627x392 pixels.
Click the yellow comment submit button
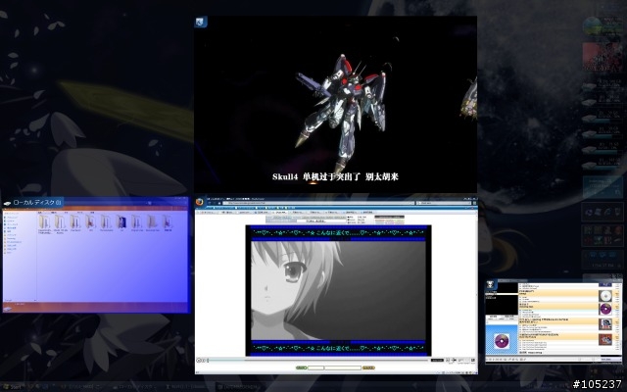tap(368, 367)
